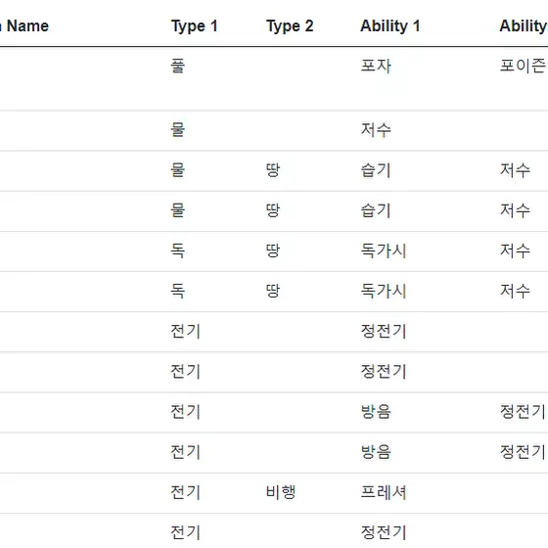
Task: Select the second 습기 ability cell
Action: [x=376, y=210]
